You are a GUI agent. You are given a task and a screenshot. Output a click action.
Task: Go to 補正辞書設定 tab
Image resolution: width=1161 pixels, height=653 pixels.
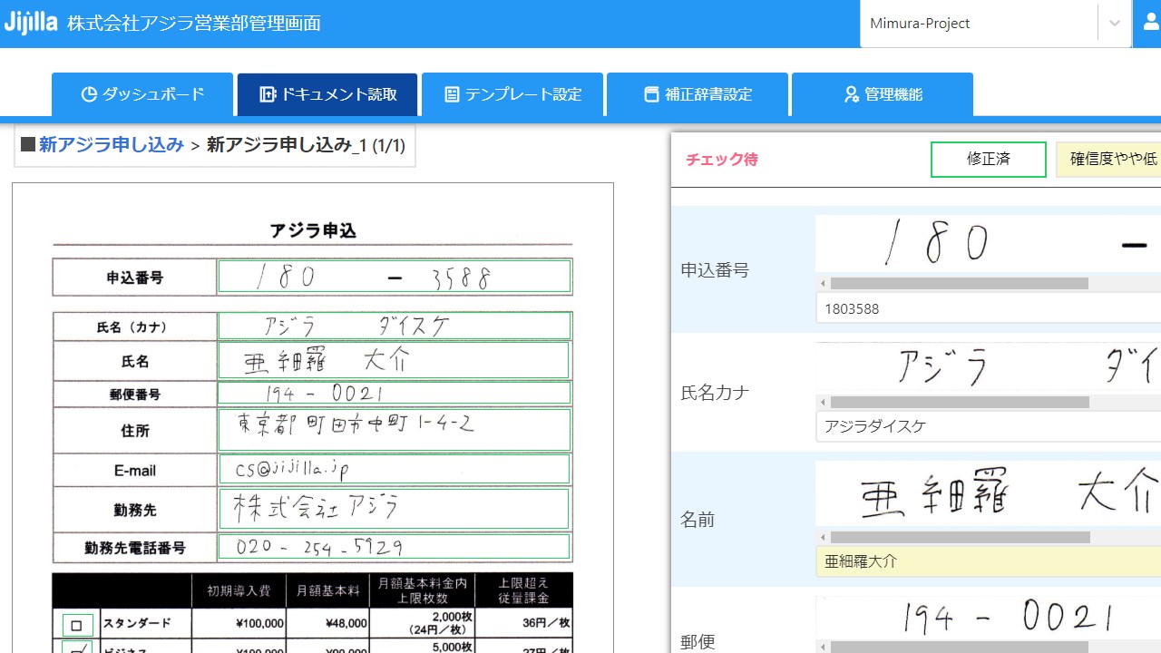pos(698,94)
